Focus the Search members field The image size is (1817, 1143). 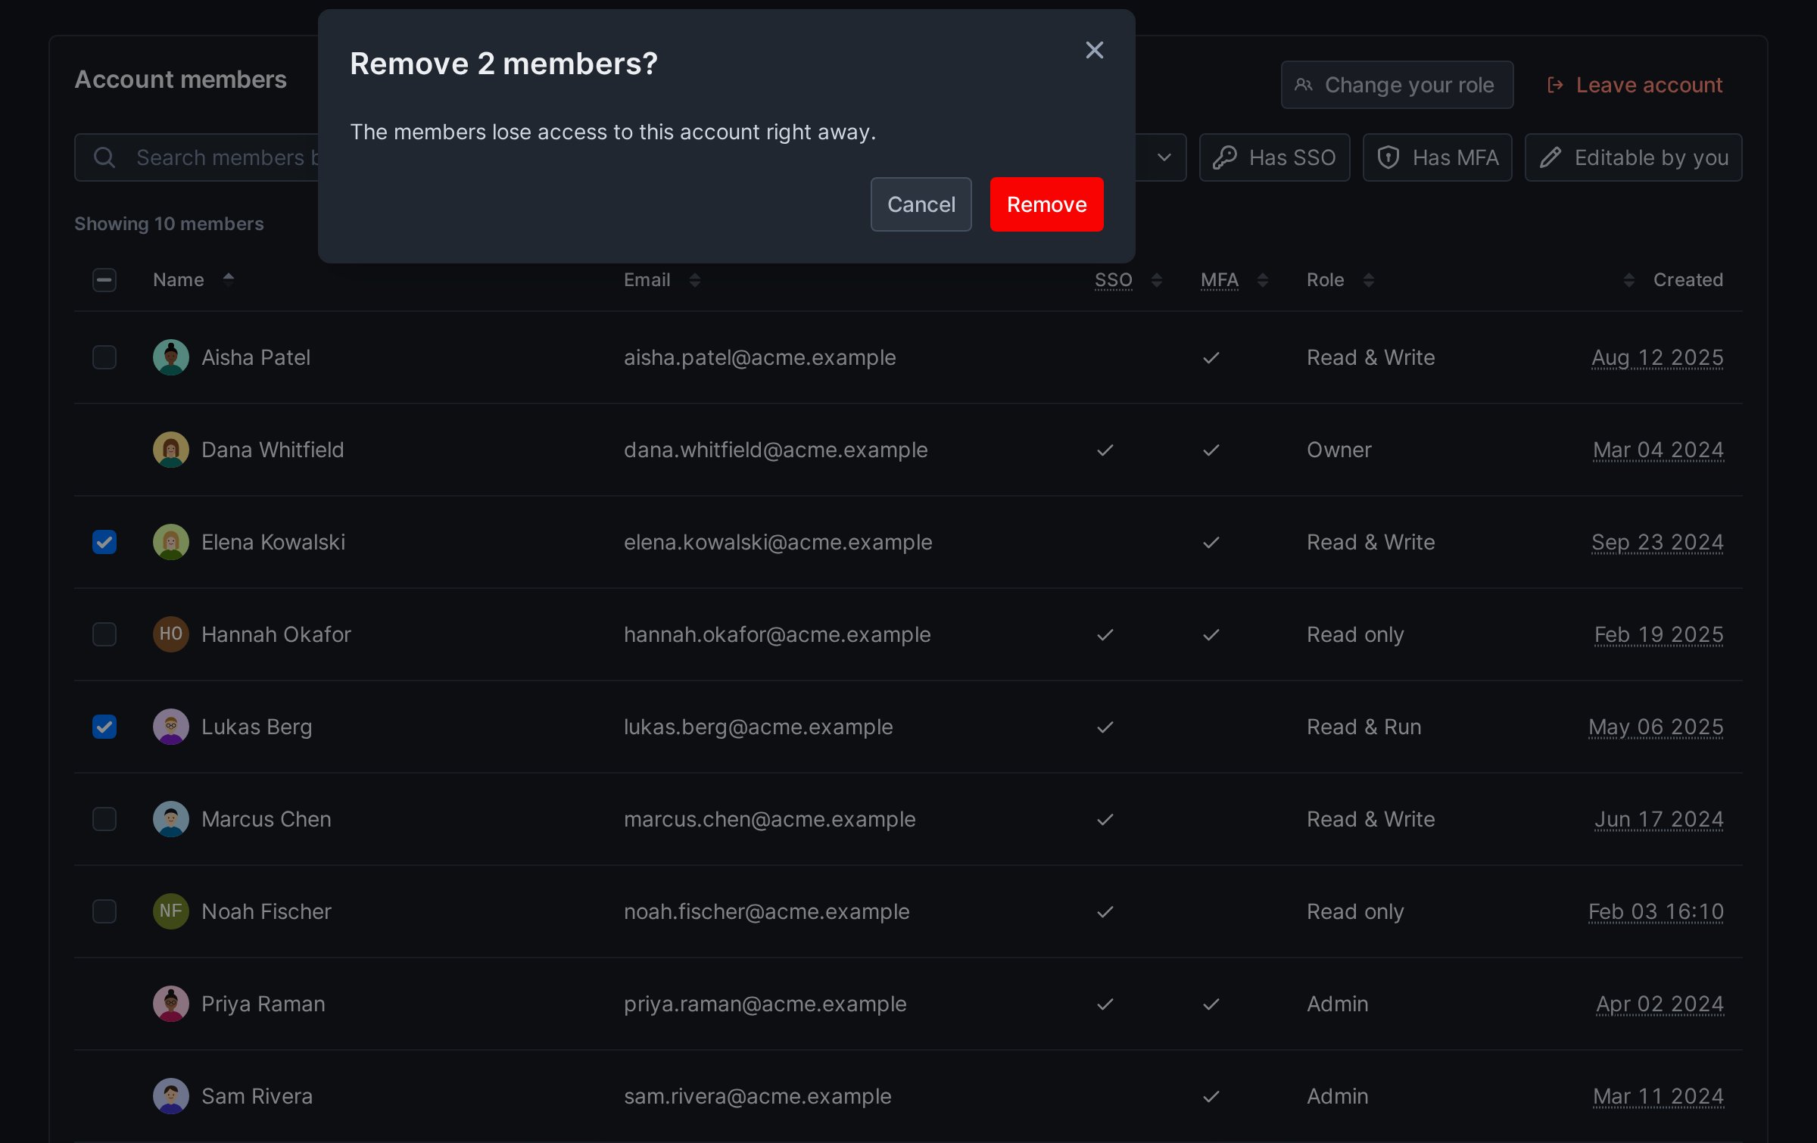point(197,157)
